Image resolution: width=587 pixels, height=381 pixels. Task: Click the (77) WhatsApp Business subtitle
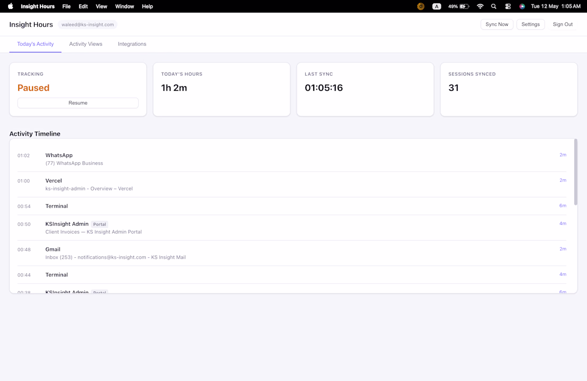click(x=74, y=163)
